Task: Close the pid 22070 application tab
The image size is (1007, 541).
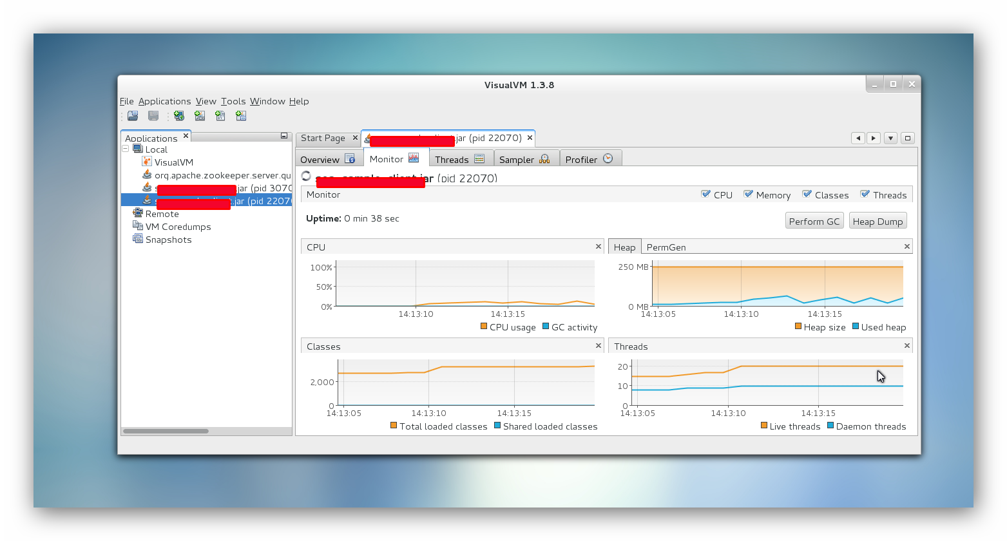Action: tap(530, 137)
